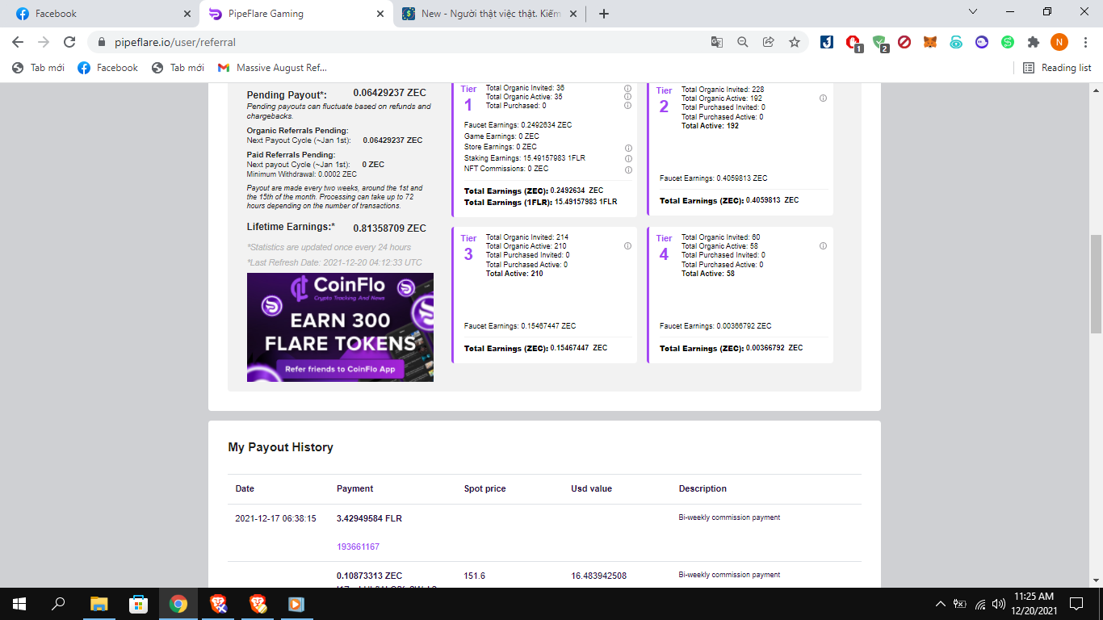Click info icon beside Tier 1 Total Organic Invited

[627, 88]
